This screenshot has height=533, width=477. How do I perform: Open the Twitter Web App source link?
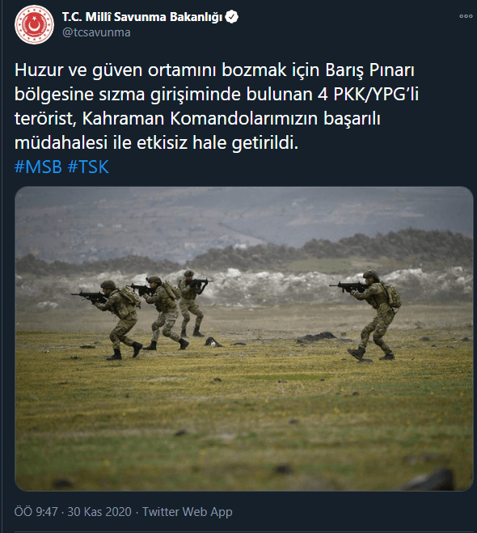point(188,512)
